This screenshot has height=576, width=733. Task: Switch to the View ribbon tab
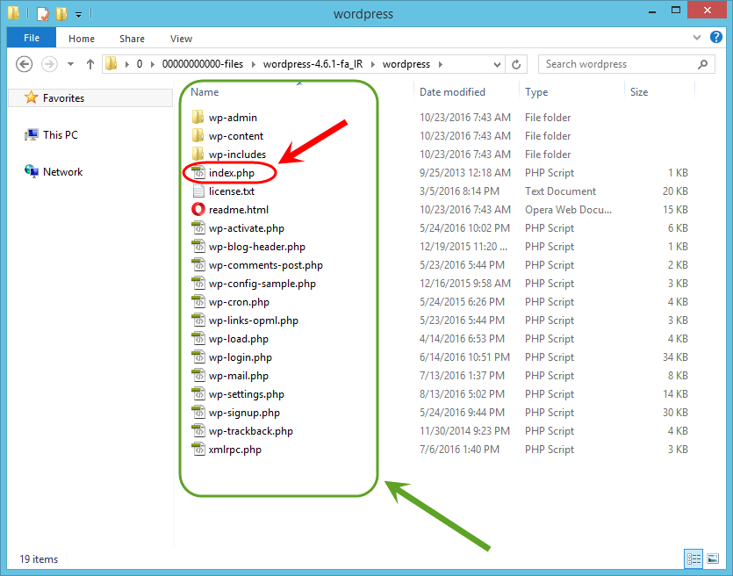[181, 39]
